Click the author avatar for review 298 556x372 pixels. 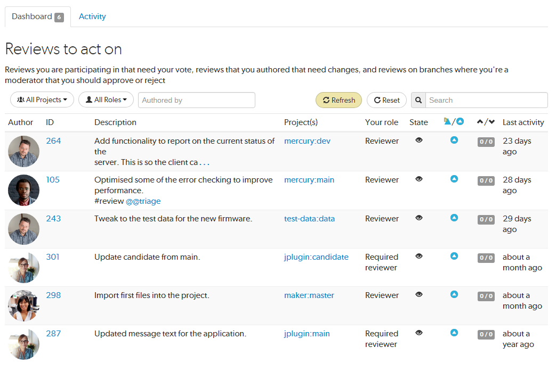(24, 306)
